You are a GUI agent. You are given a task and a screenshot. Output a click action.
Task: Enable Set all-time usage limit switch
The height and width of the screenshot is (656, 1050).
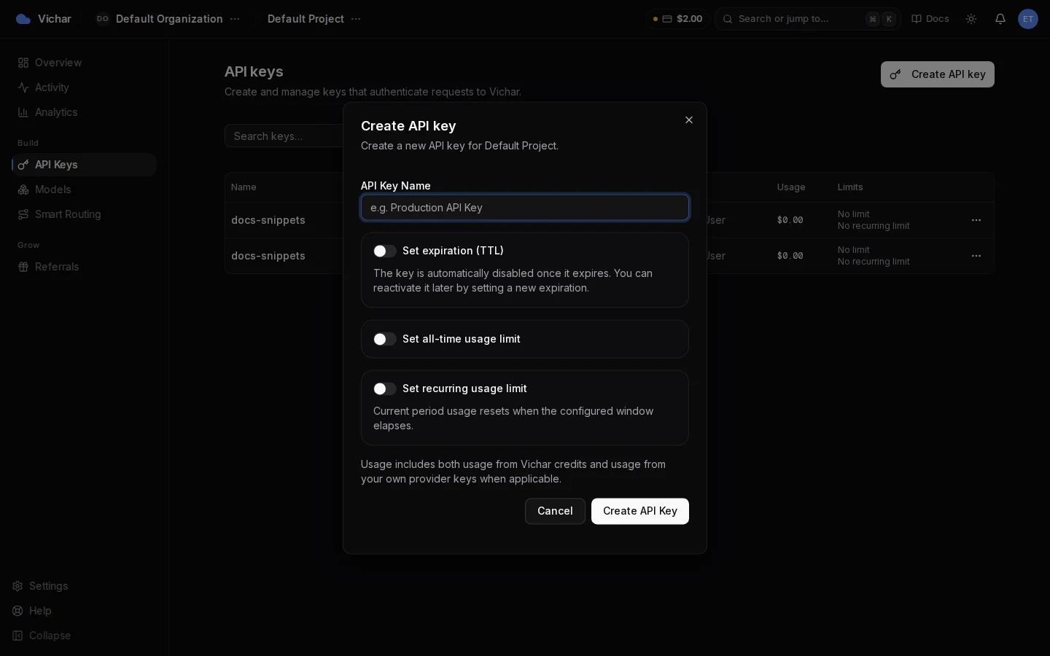(385, 339)
